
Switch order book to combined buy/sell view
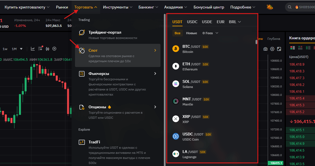point(293,48)
